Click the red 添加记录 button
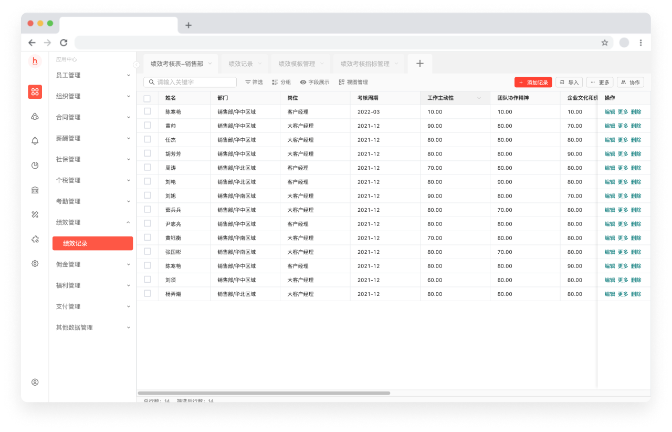 coord(533,83)
